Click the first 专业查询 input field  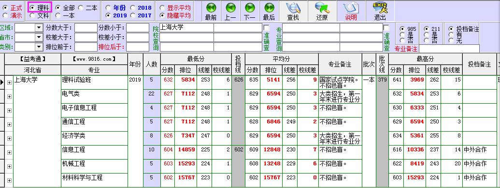coord(311,28)
